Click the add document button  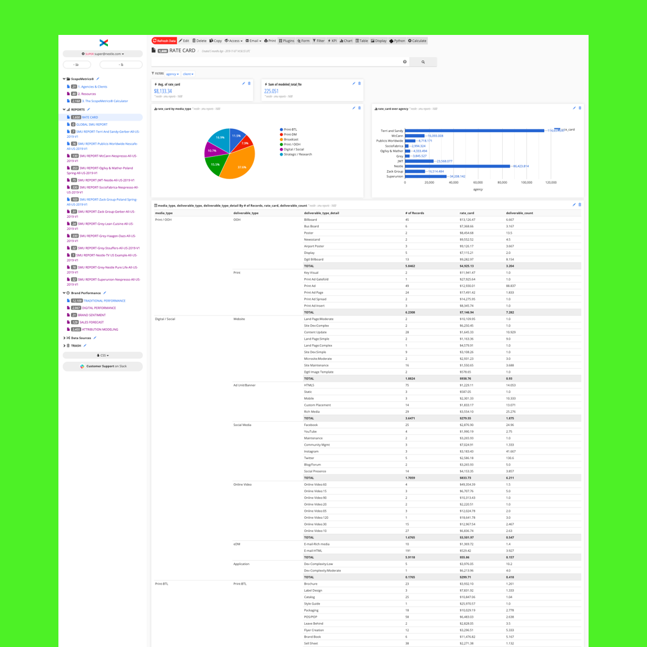121,65
